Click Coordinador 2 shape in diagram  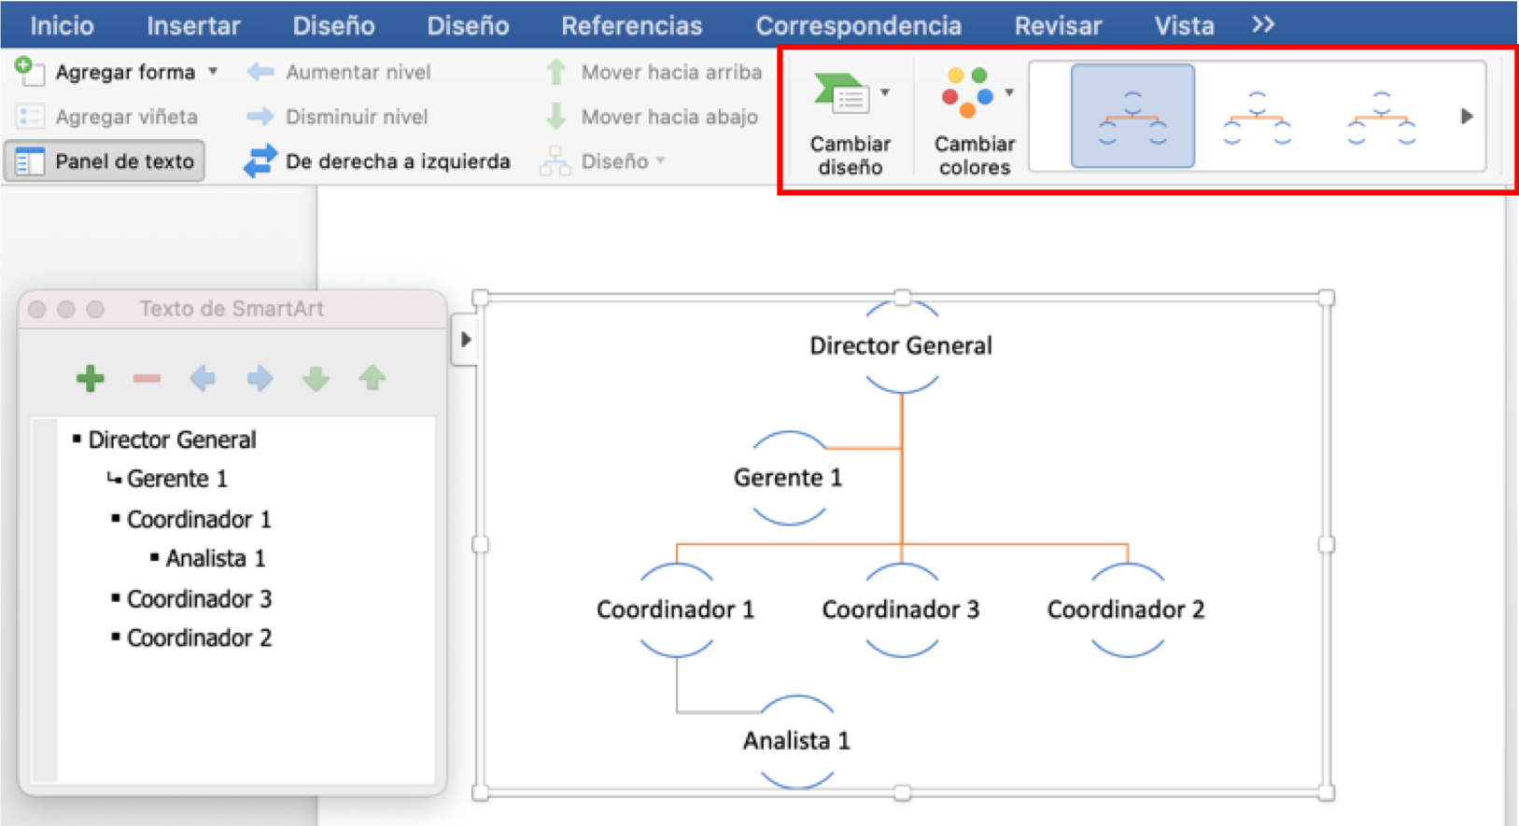(x=1126, y=609)
